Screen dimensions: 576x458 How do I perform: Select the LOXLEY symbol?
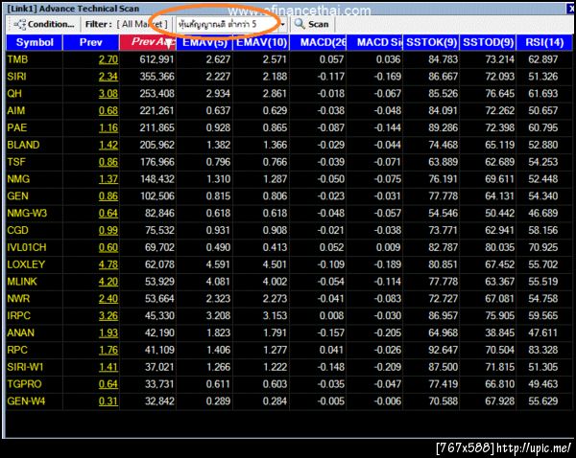[26, 264]
